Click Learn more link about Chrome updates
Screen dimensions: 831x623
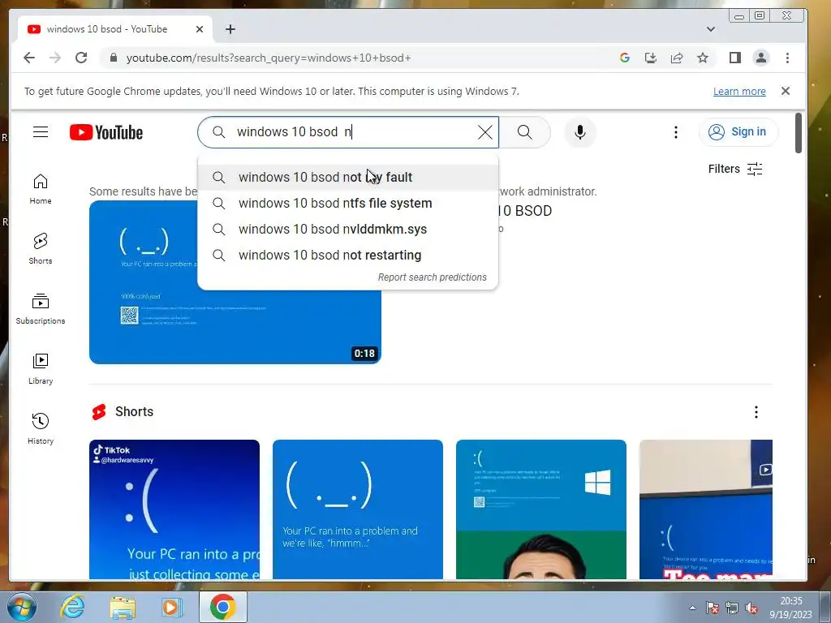(x=739, y=91)
